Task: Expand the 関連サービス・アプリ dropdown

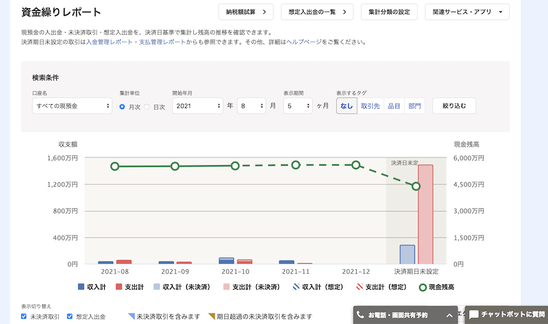Action: (466, 12)
